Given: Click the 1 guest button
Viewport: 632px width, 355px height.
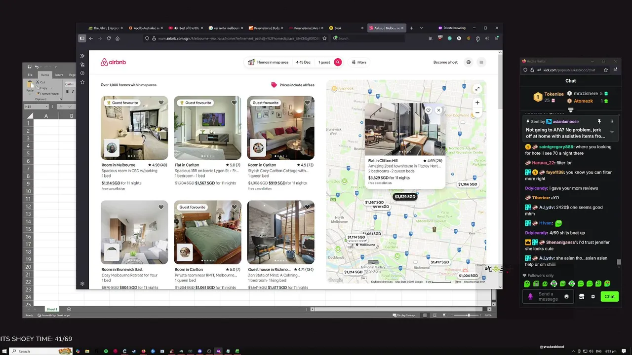Looking at the screenshot, I should click(x=324, y=62).
